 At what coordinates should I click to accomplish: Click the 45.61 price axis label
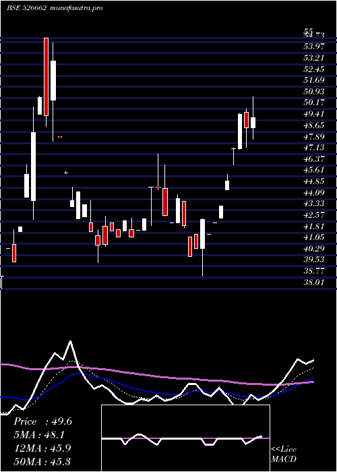tap(314, 170)
